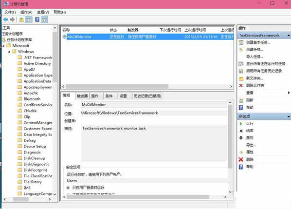Select the .NET Framework tree folder
The width and height of the screenshot is (291, 209).
38,57
